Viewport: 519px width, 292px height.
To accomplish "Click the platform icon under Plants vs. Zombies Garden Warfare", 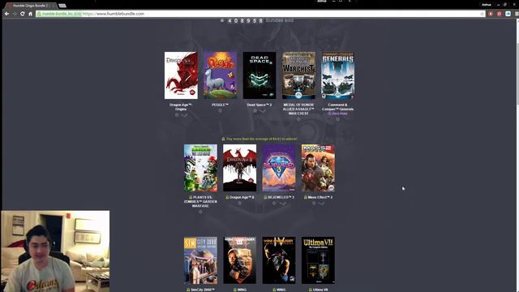I will pyautogui.click(x=200, y=212).
